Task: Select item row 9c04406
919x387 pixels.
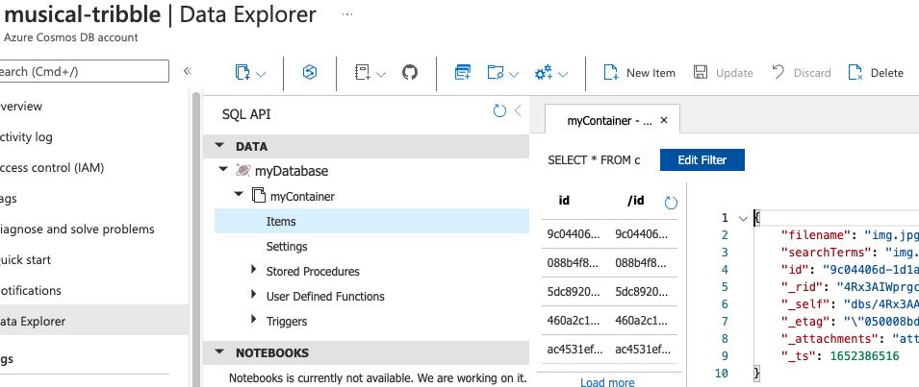Action: click(609, 234)
